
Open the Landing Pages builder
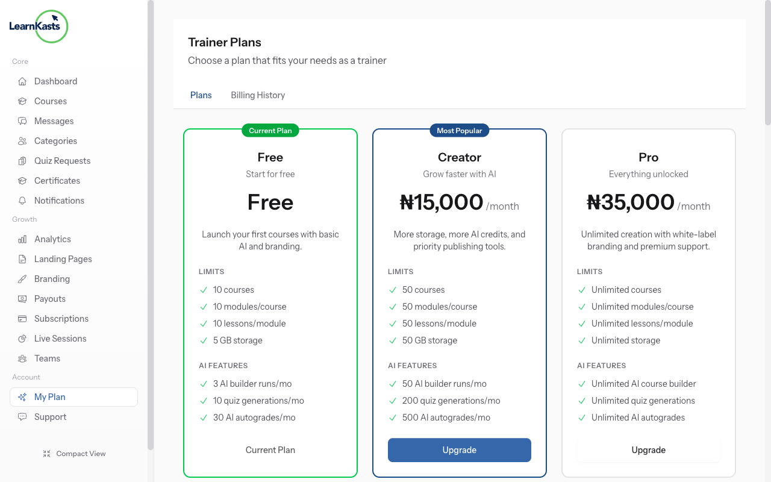62,258
